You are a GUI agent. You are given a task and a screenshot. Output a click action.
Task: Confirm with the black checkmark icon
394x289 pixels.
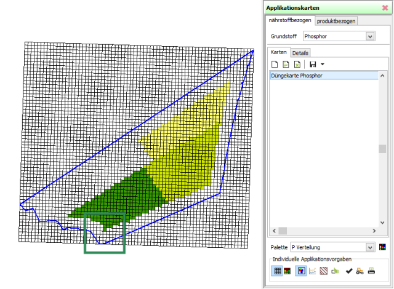pyautogui.click(x=348, y=271)
